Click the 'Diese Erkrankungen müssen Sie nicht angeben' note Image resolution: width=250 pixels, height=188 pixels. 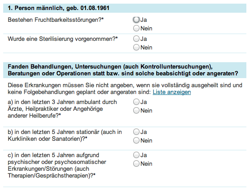(x=125, y=89)
